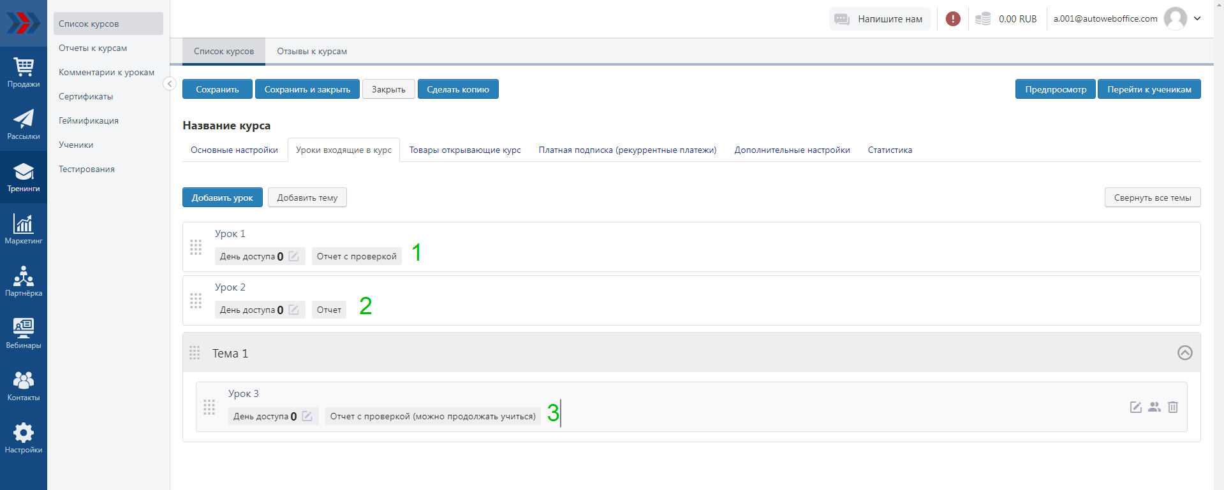
Task: Open the Основные настройки tab
Action: pos(234,150)
